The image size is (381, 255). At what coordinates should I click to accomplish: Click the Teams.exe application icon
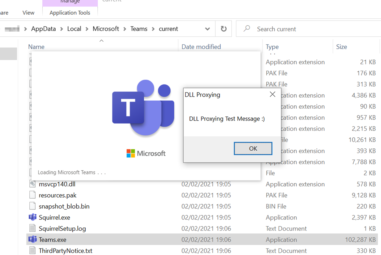point(32,239)
